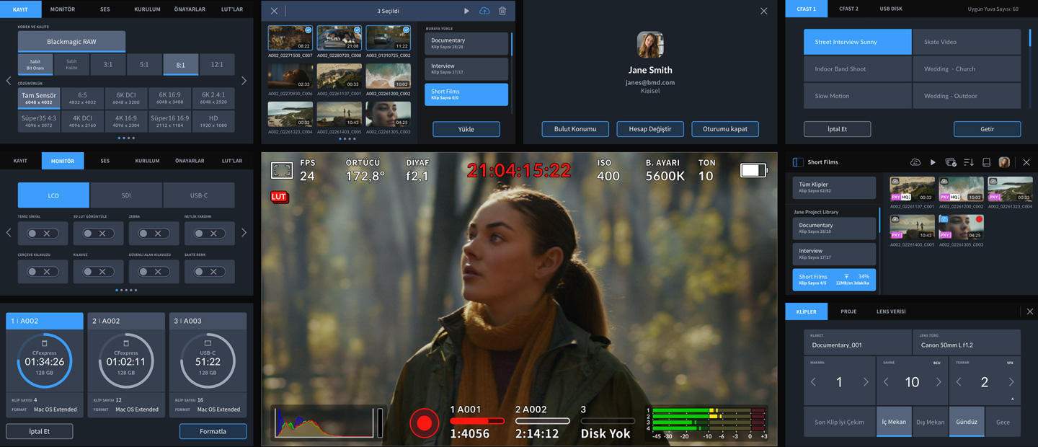Click the audio level meters
The height and width of the screenshot is (447, 1038).
pyautogui.click(x=705, y=423)
